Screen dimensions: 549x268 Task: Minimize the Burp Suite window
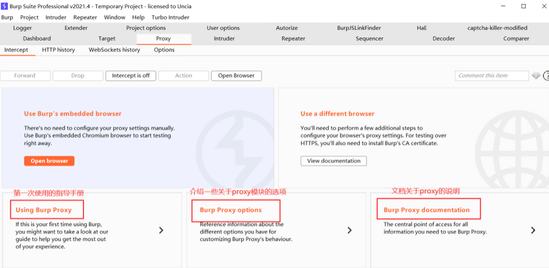[503, 6]
